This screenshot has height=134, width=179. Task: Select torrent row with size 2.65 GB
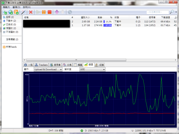tap(100, 21)
